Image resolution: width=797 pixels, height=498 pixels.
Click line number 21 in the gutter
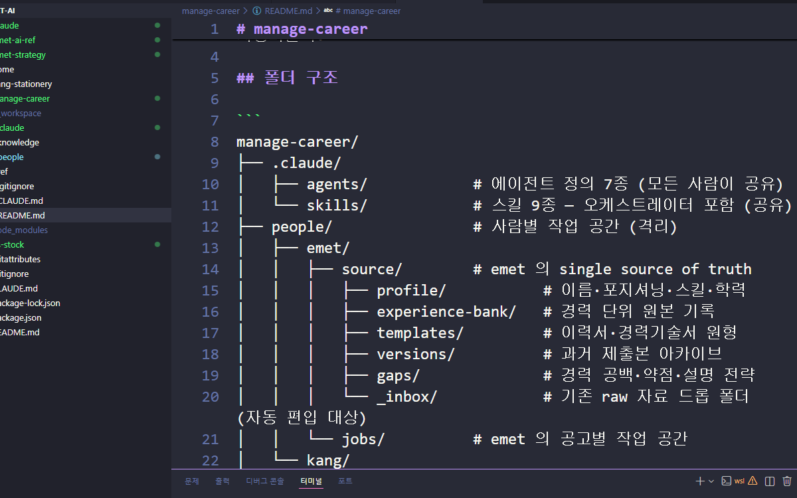tap(210, 439)
